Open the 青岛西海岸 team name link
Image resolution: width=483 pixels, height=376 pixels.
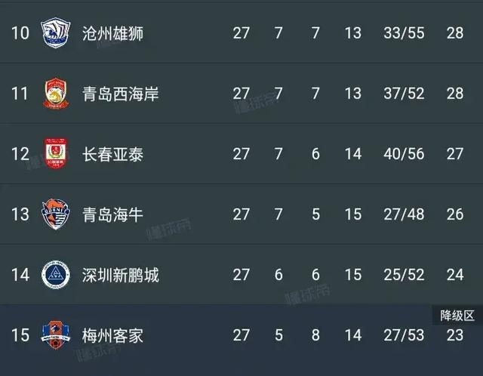pyautogui.click(x=121, y=94)
